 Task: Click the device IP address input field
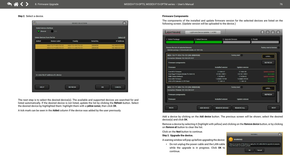(80, 78)
